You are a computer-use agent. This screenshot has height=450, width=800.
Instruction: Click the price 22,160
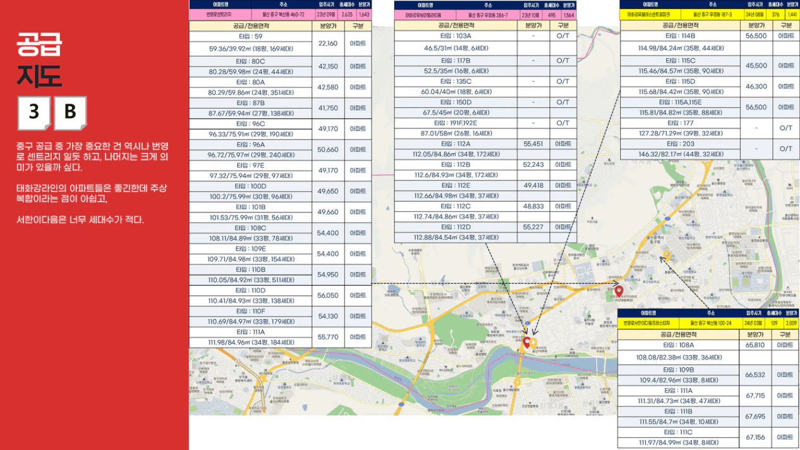pyautogui.click(x=328, y=44)
